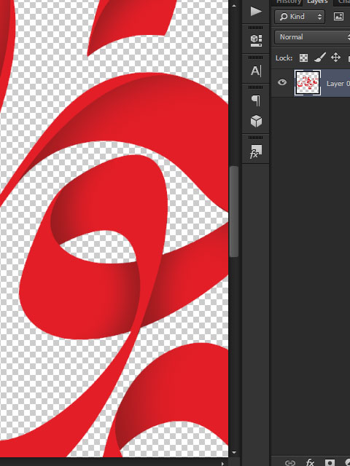Viewport: 350px width, 466px height.
Task: Click horizontal scrollbar right arrow
Action: [x=222, y=463]
